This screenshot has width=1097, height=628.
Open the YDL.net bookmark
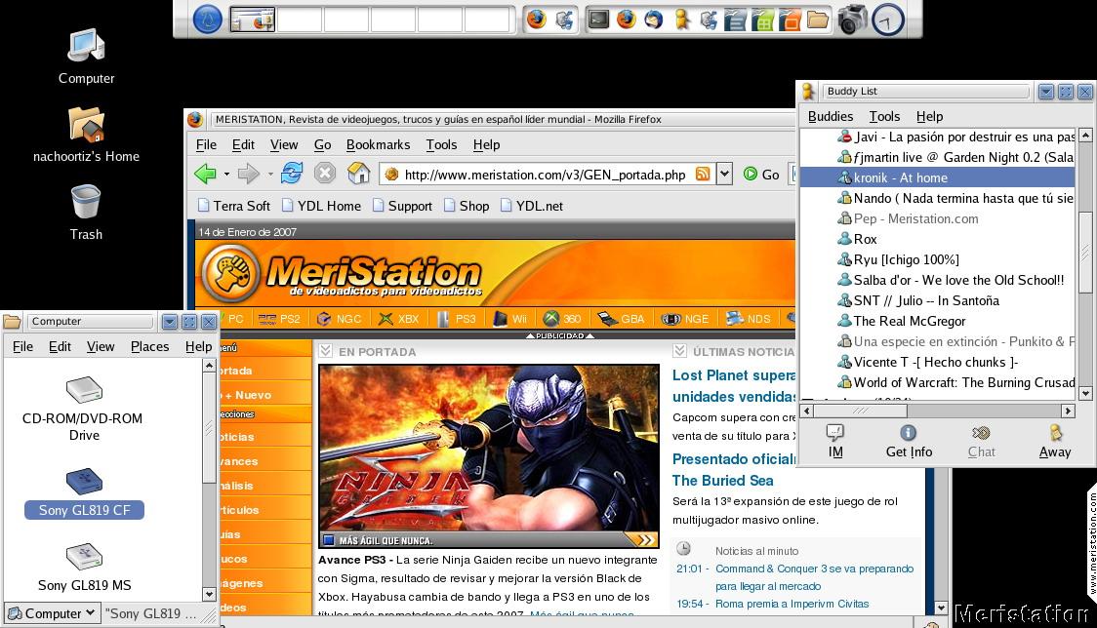tap(531, 206)
